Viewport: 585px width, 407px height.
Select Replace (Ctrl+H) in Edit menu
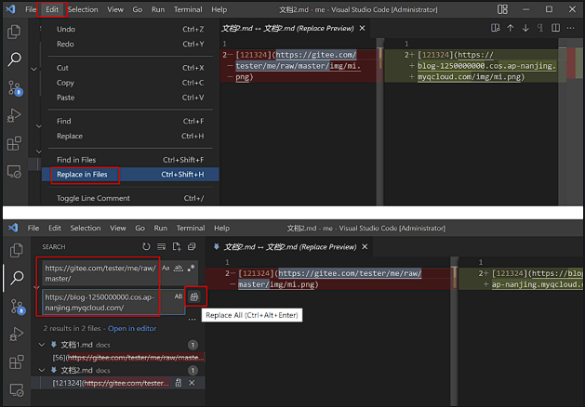click(130, 136)
